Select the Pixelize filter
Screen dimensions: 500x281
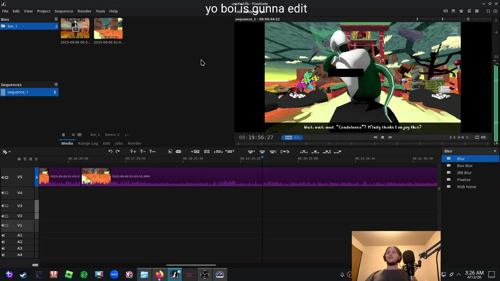point(471,180)
